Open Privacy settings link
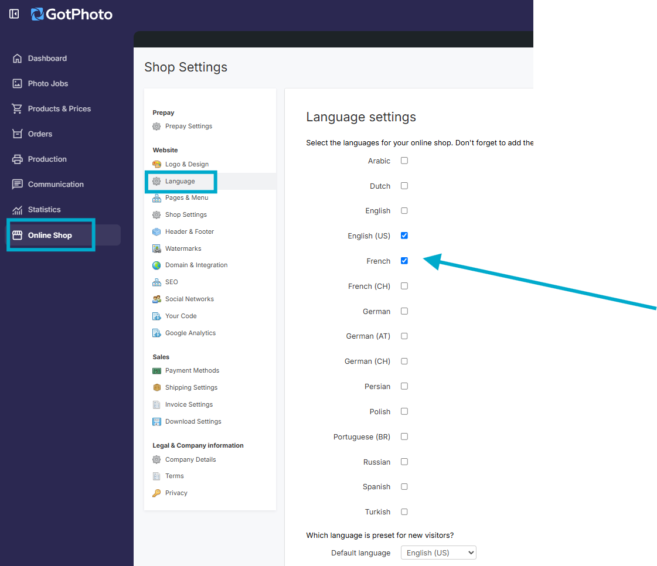The image size is (657, 566). pos(176,493)
